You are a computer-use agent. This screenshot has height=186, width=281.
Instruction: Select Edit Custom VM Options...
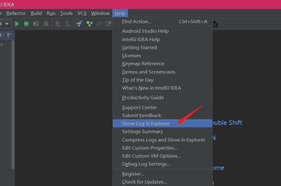click(x=162, y=156)
